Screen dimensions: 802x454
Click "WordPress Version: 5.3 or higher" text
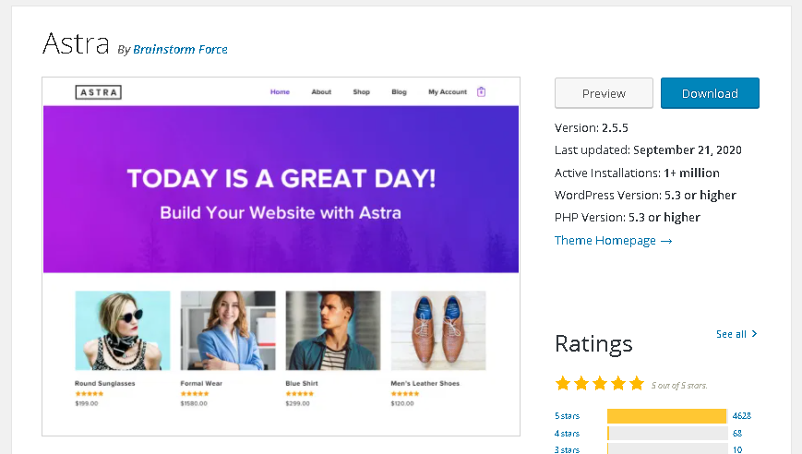[645, 196]
